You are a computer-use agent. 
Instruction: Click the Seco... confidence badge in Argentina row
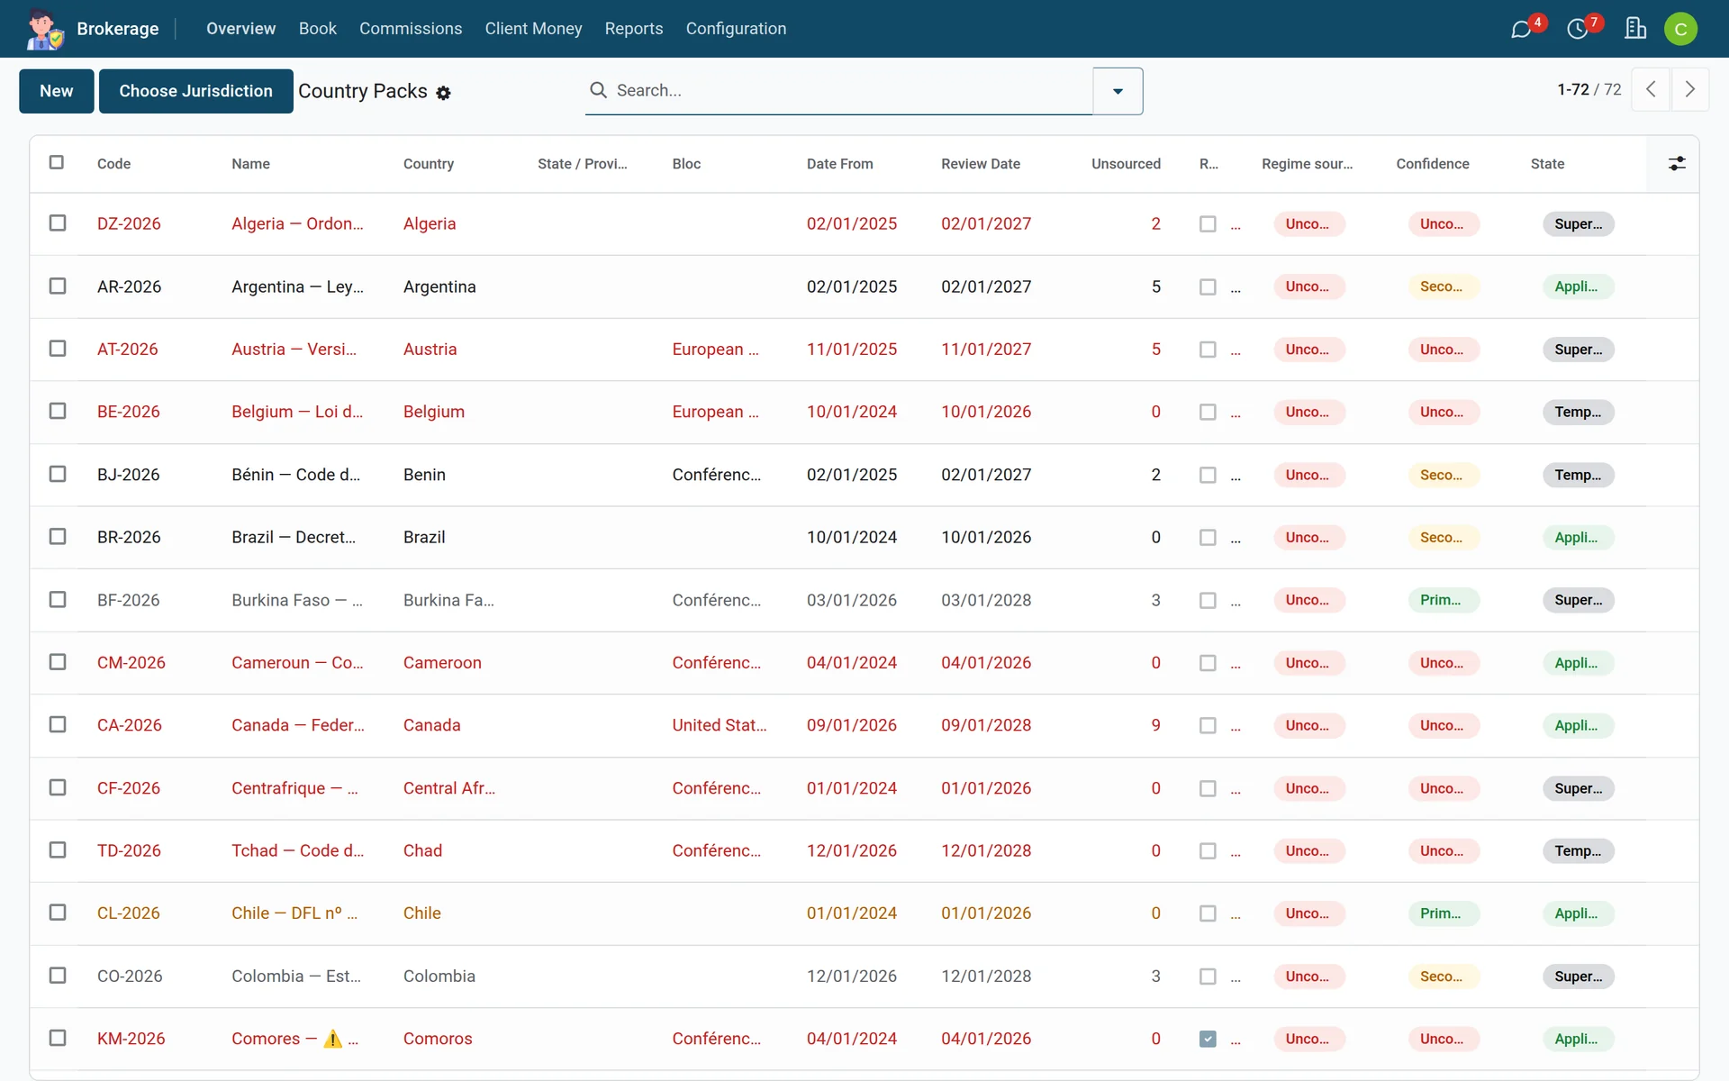pos(1444,286)
